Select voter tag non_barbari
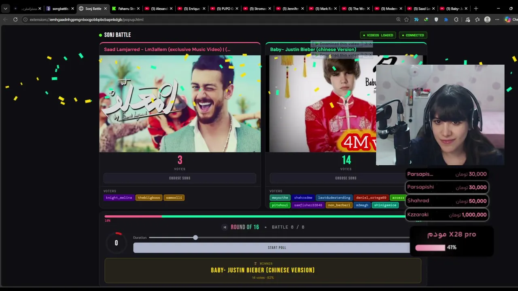This screenshot has width=518, height=291. (339, 205)
